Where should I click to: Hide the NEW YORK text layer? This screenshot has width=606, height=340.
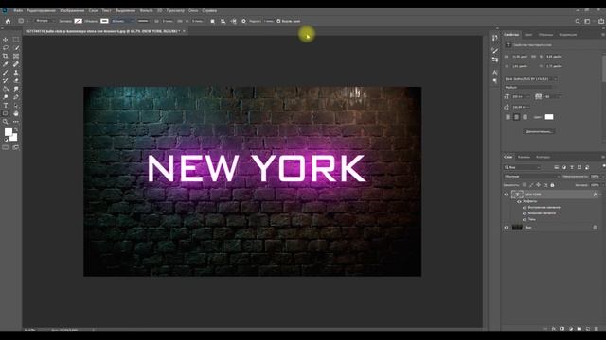point(507,195)
